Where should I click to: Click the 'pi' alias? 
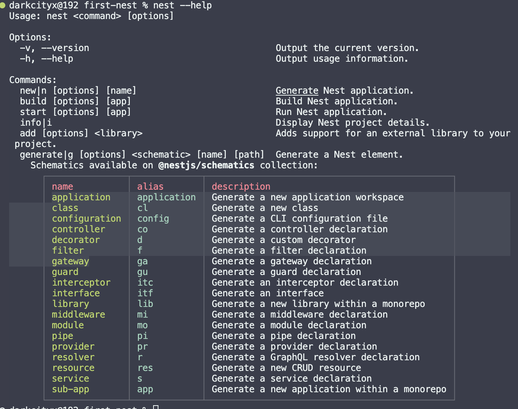tap(142, 336)
